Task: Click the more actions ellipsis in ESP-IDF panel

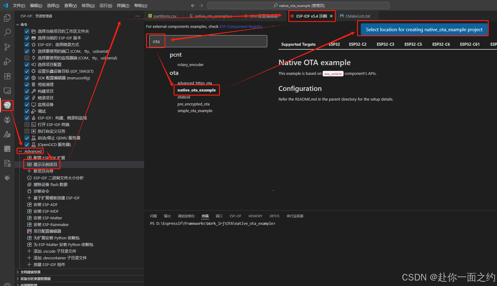Action: point(137,16)
